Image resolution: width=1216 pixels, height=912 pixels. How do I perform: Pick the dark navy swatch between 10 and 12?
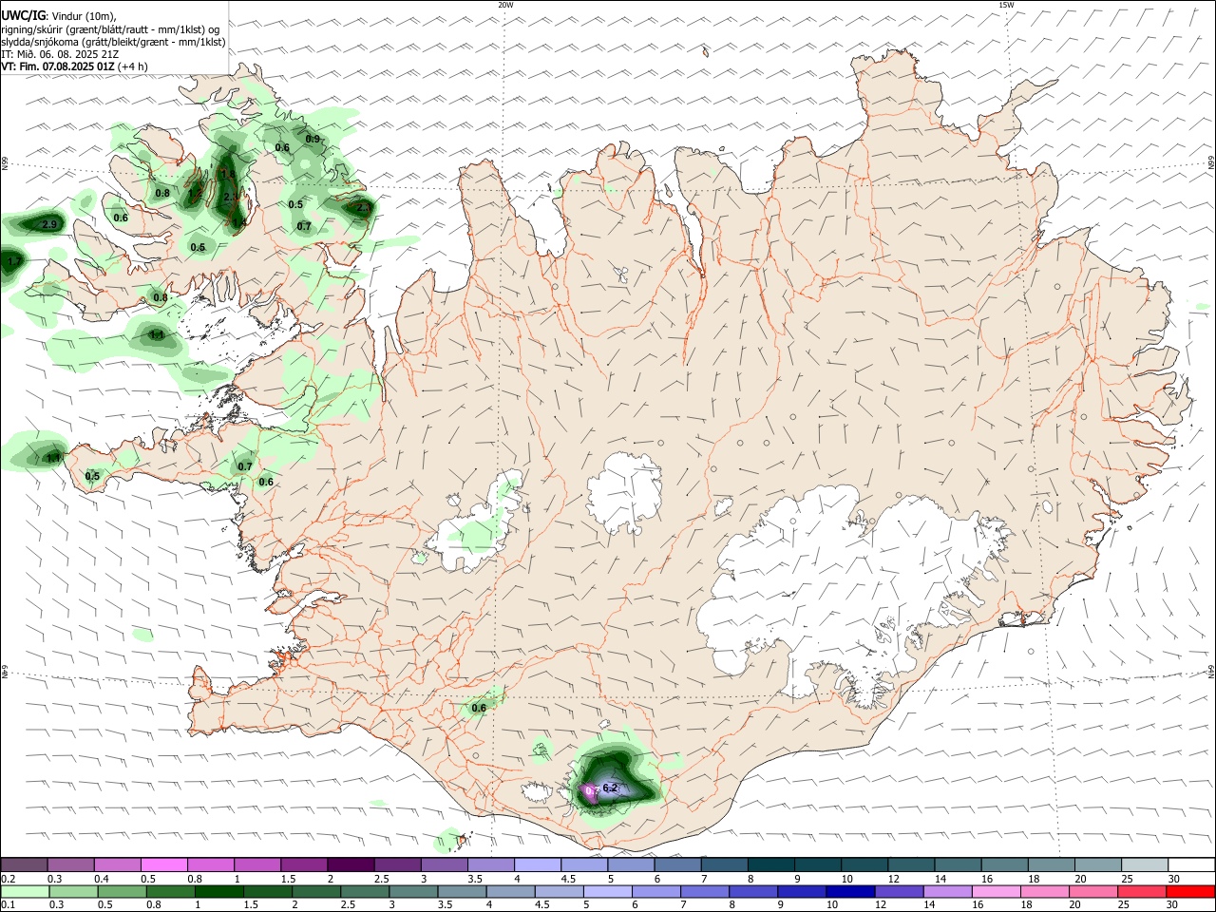tap(849, 891)
